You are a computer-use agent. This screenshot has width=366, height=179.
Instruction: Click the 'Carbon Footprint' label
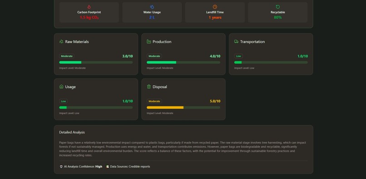click(89, 12)
